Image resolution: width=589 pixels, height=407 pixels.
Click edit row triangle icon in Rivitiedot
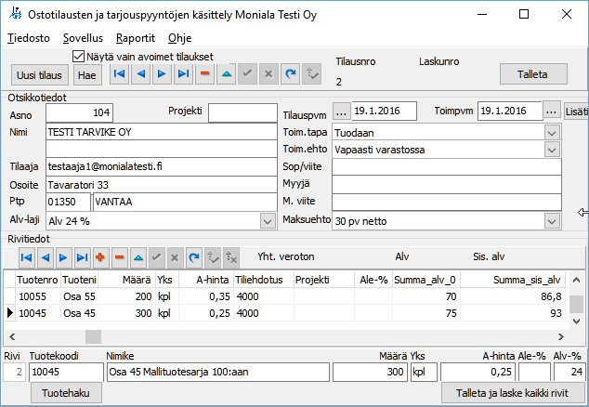coord(137,256)
